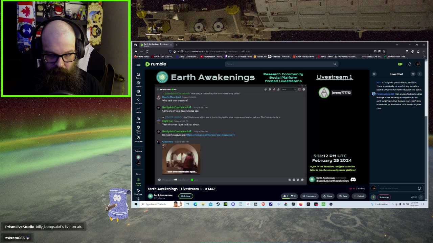433x243 pixels.
Task: Click the Windows Start button
Action: coord(136,204)
